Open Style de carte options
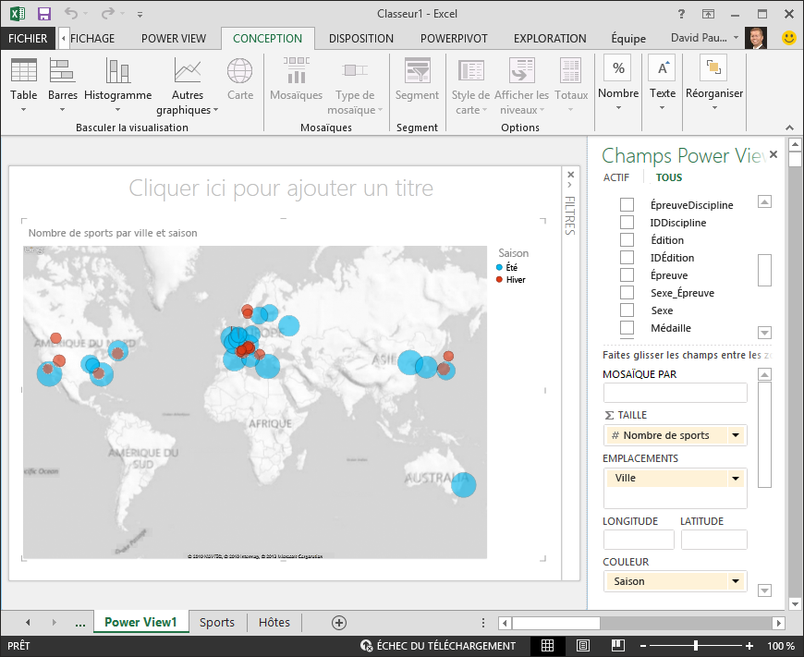Viewport: 804px width, 657px height. [x=470, y=86]
